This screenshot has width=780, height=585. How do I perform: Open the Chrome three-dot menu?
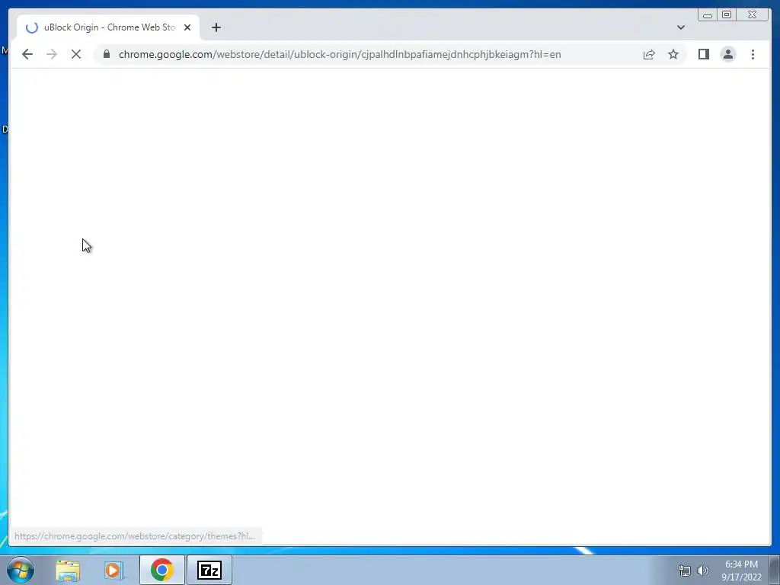753,54
